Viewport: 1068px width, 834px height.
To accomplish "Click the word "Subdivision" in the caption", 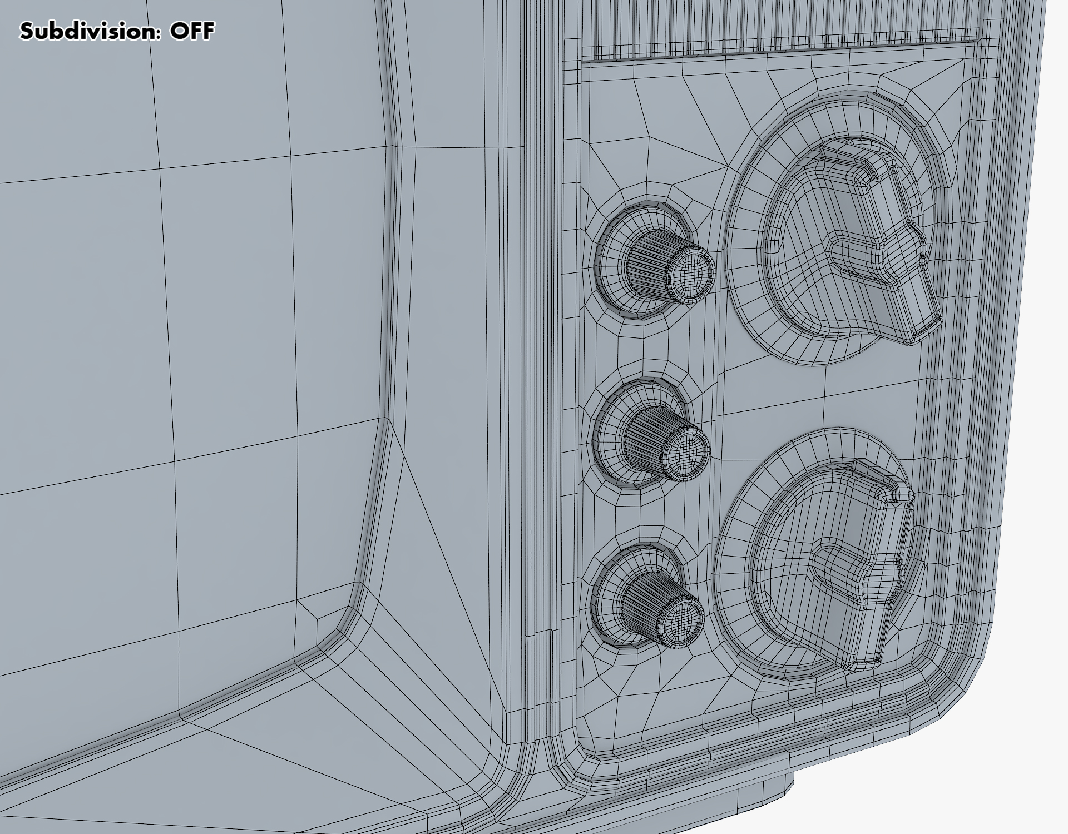I will tap(88, 31).
